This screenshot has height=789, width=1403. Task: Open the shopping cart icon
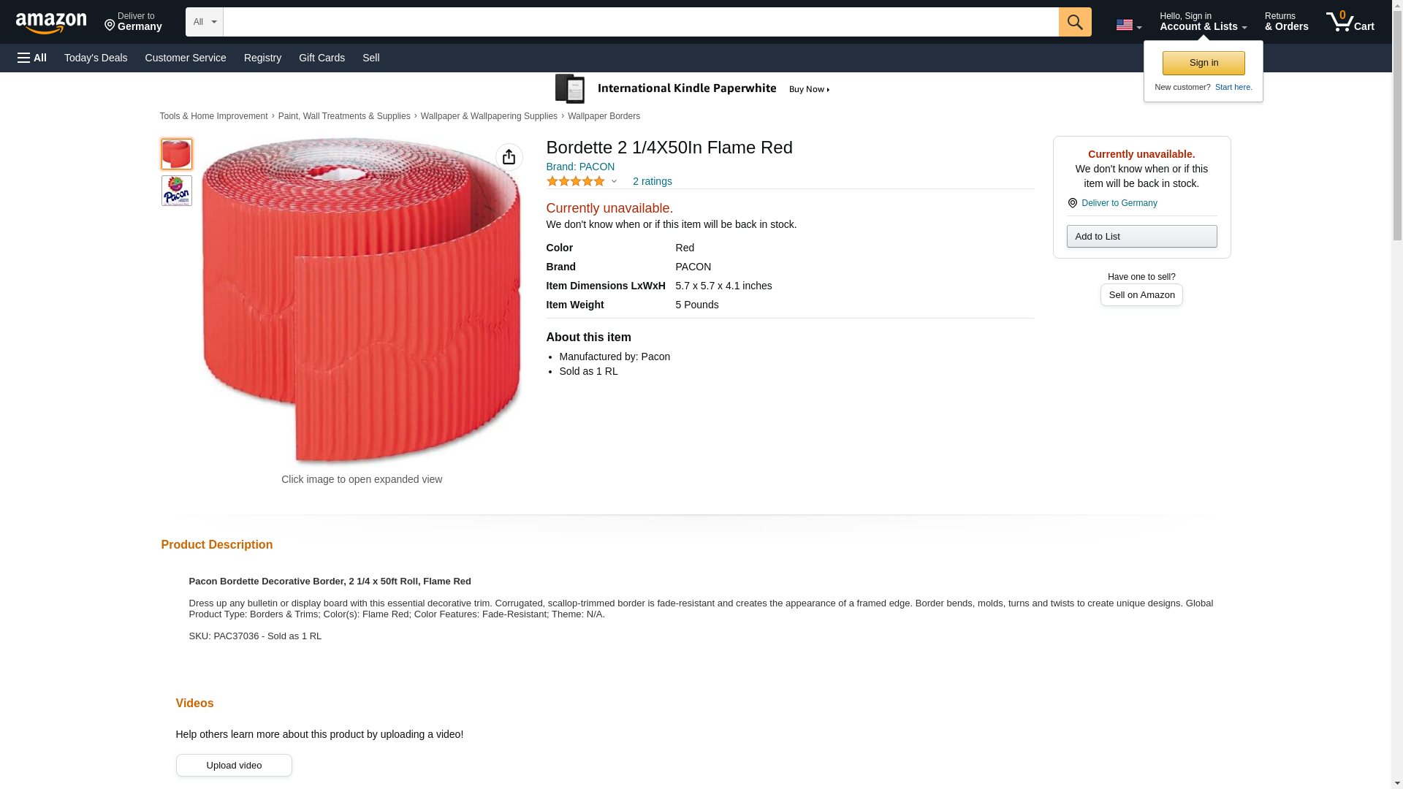(1350, 22)
